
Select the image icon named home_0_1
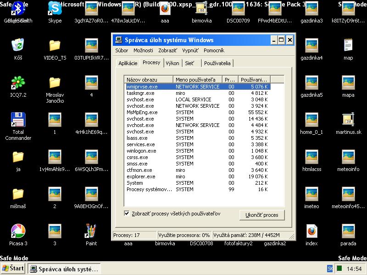click(x=311, y=120)
